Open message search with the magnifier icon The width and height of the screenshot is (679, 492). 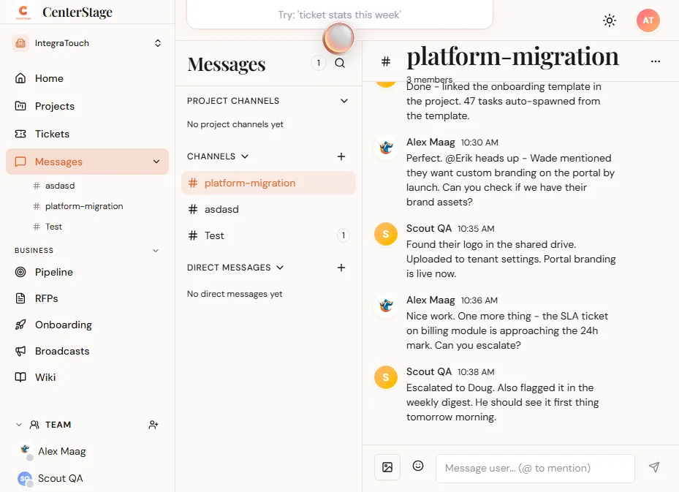[340, 63]
